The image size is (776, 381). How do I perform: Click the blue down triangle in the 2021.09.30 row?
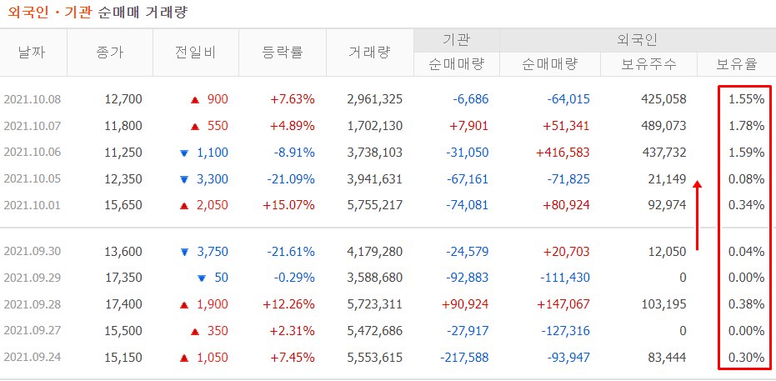click(184, 253)
